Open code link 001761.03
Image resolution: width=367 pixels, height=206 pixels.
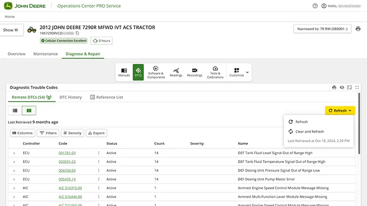click(x=67, y=153)
